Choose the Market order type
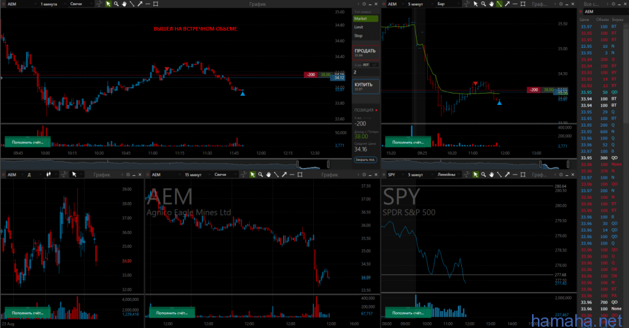629x328 pixels. [366, 18]
